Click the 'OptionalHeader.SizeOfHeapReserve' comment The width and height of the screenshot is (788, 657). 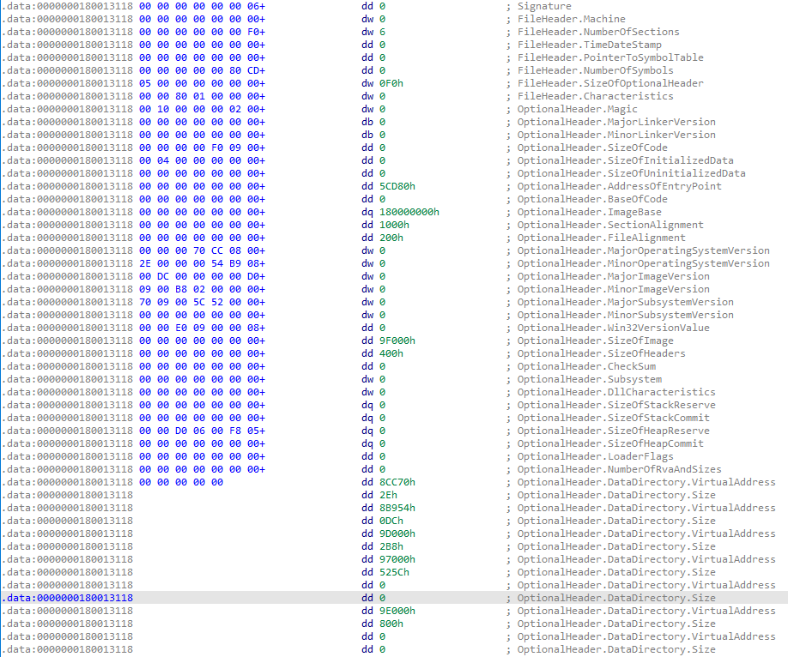coord(614,431)
